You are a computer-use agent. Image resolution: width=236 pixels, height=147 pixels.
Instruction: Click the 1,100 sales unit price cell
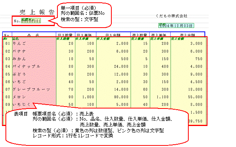coord(163,97)
